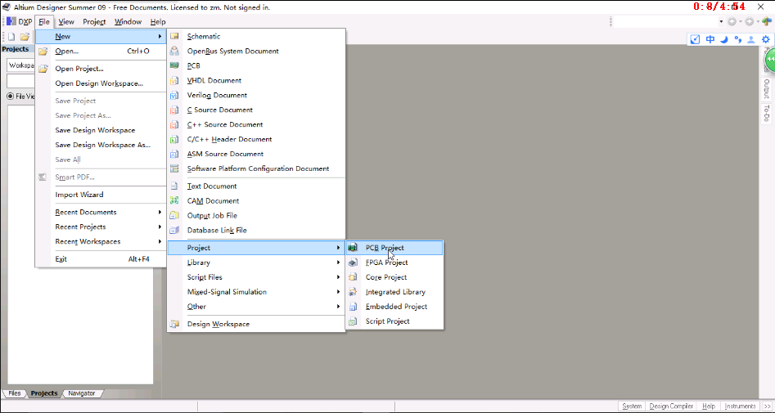Image resolution: width=775 pixels, height=413 pixels.
Task: Choose Exit from the File menu
Action: tap(101, 259)
